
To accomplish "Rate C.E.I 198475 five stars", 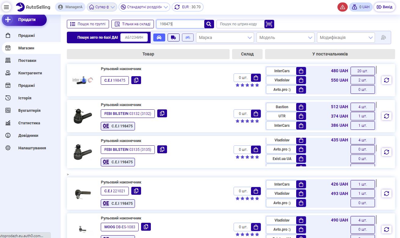I will click(x=257, y=85).
